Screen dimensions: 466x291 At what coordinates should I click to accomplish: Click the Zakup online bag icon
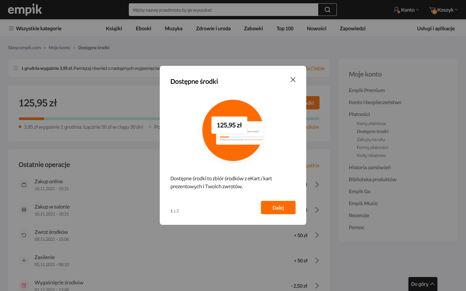tap(24, 185)
